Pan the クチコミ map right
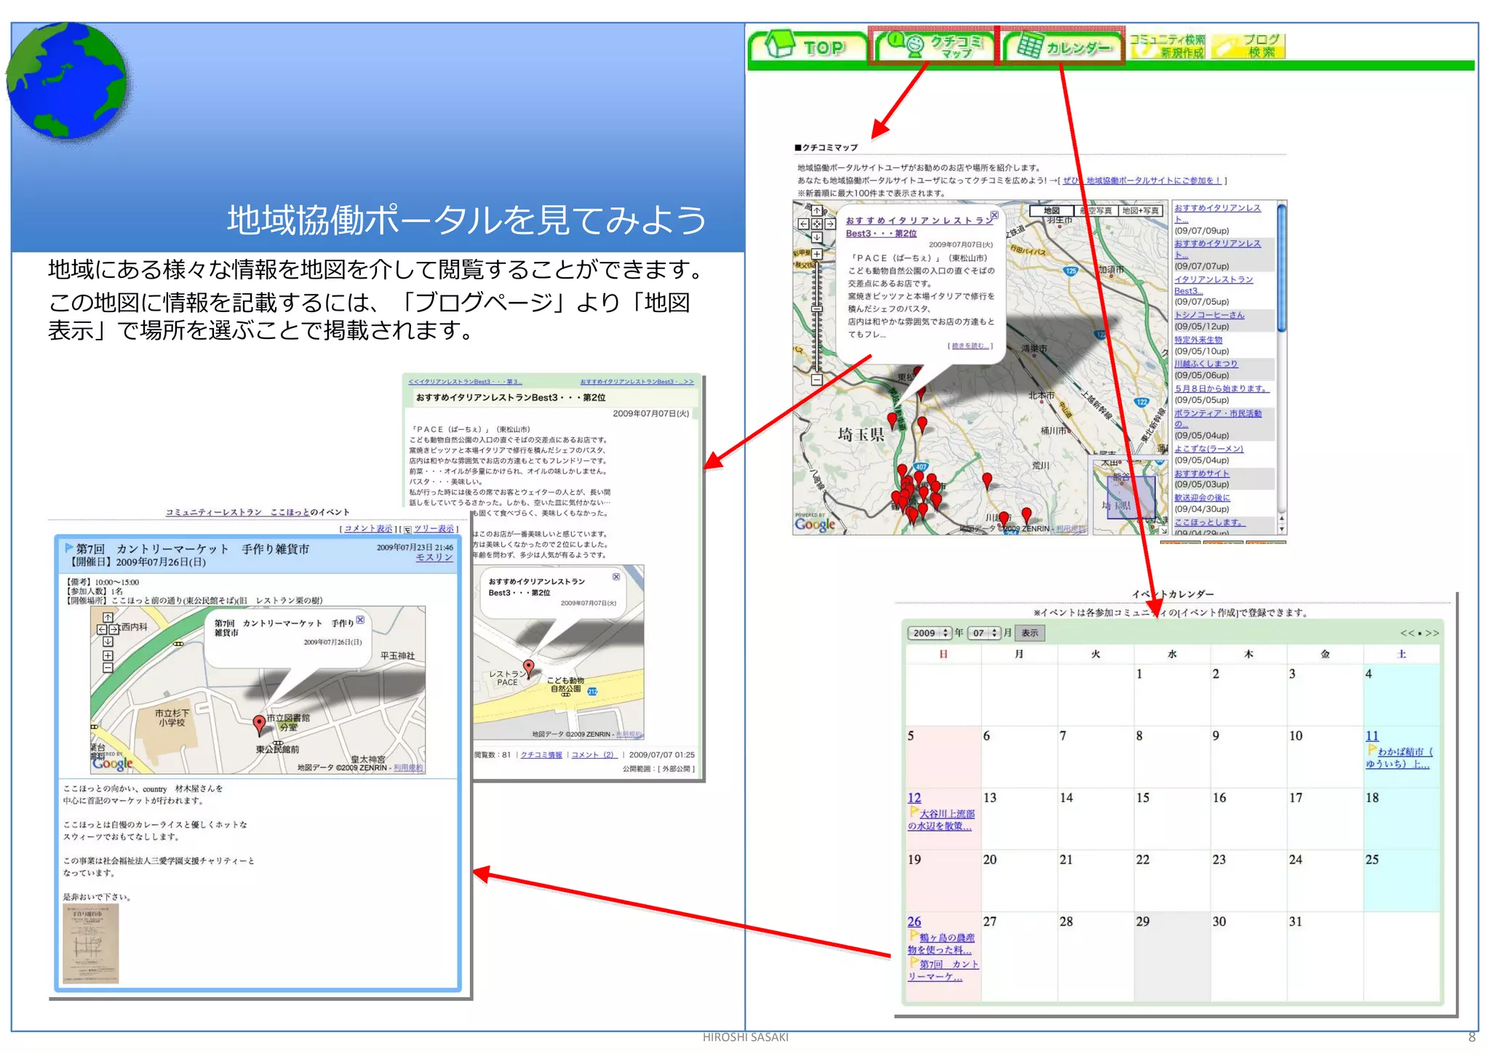1490x1054 pixels. pyautogui.click(x=830, y=224)
